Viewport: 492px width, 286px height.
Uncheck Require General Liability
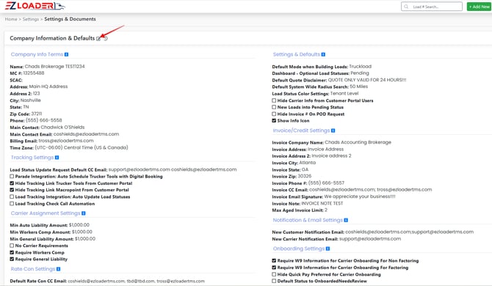tap(12, 259)
